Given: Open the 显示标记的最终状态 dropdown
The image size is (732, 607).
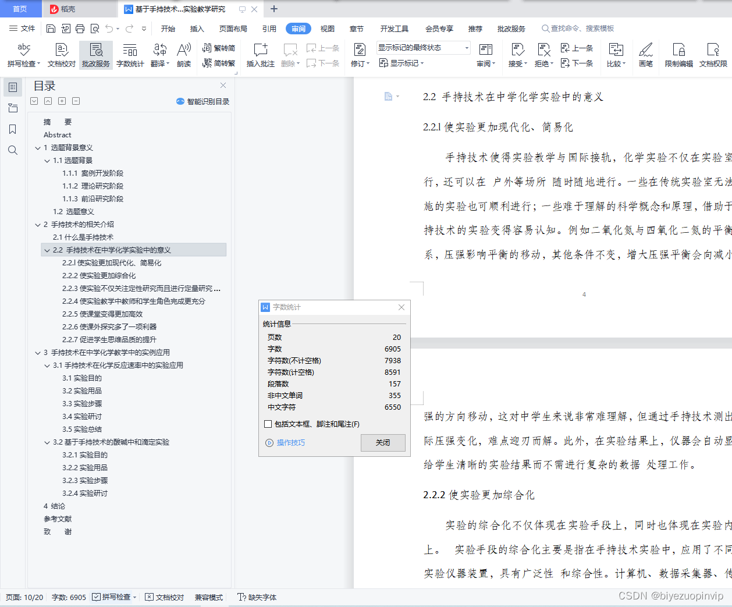Looking at the screenshot, I should pyautogui.click(x=423, y=48).
